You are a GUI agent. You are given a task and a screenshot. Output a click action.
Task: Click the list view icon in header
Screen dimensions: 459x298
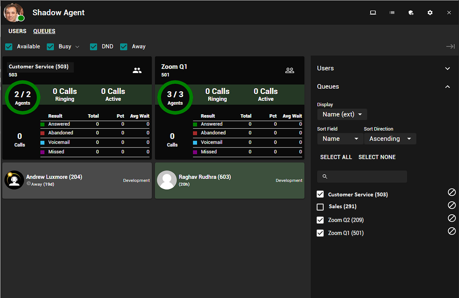(x=392, y=13)
